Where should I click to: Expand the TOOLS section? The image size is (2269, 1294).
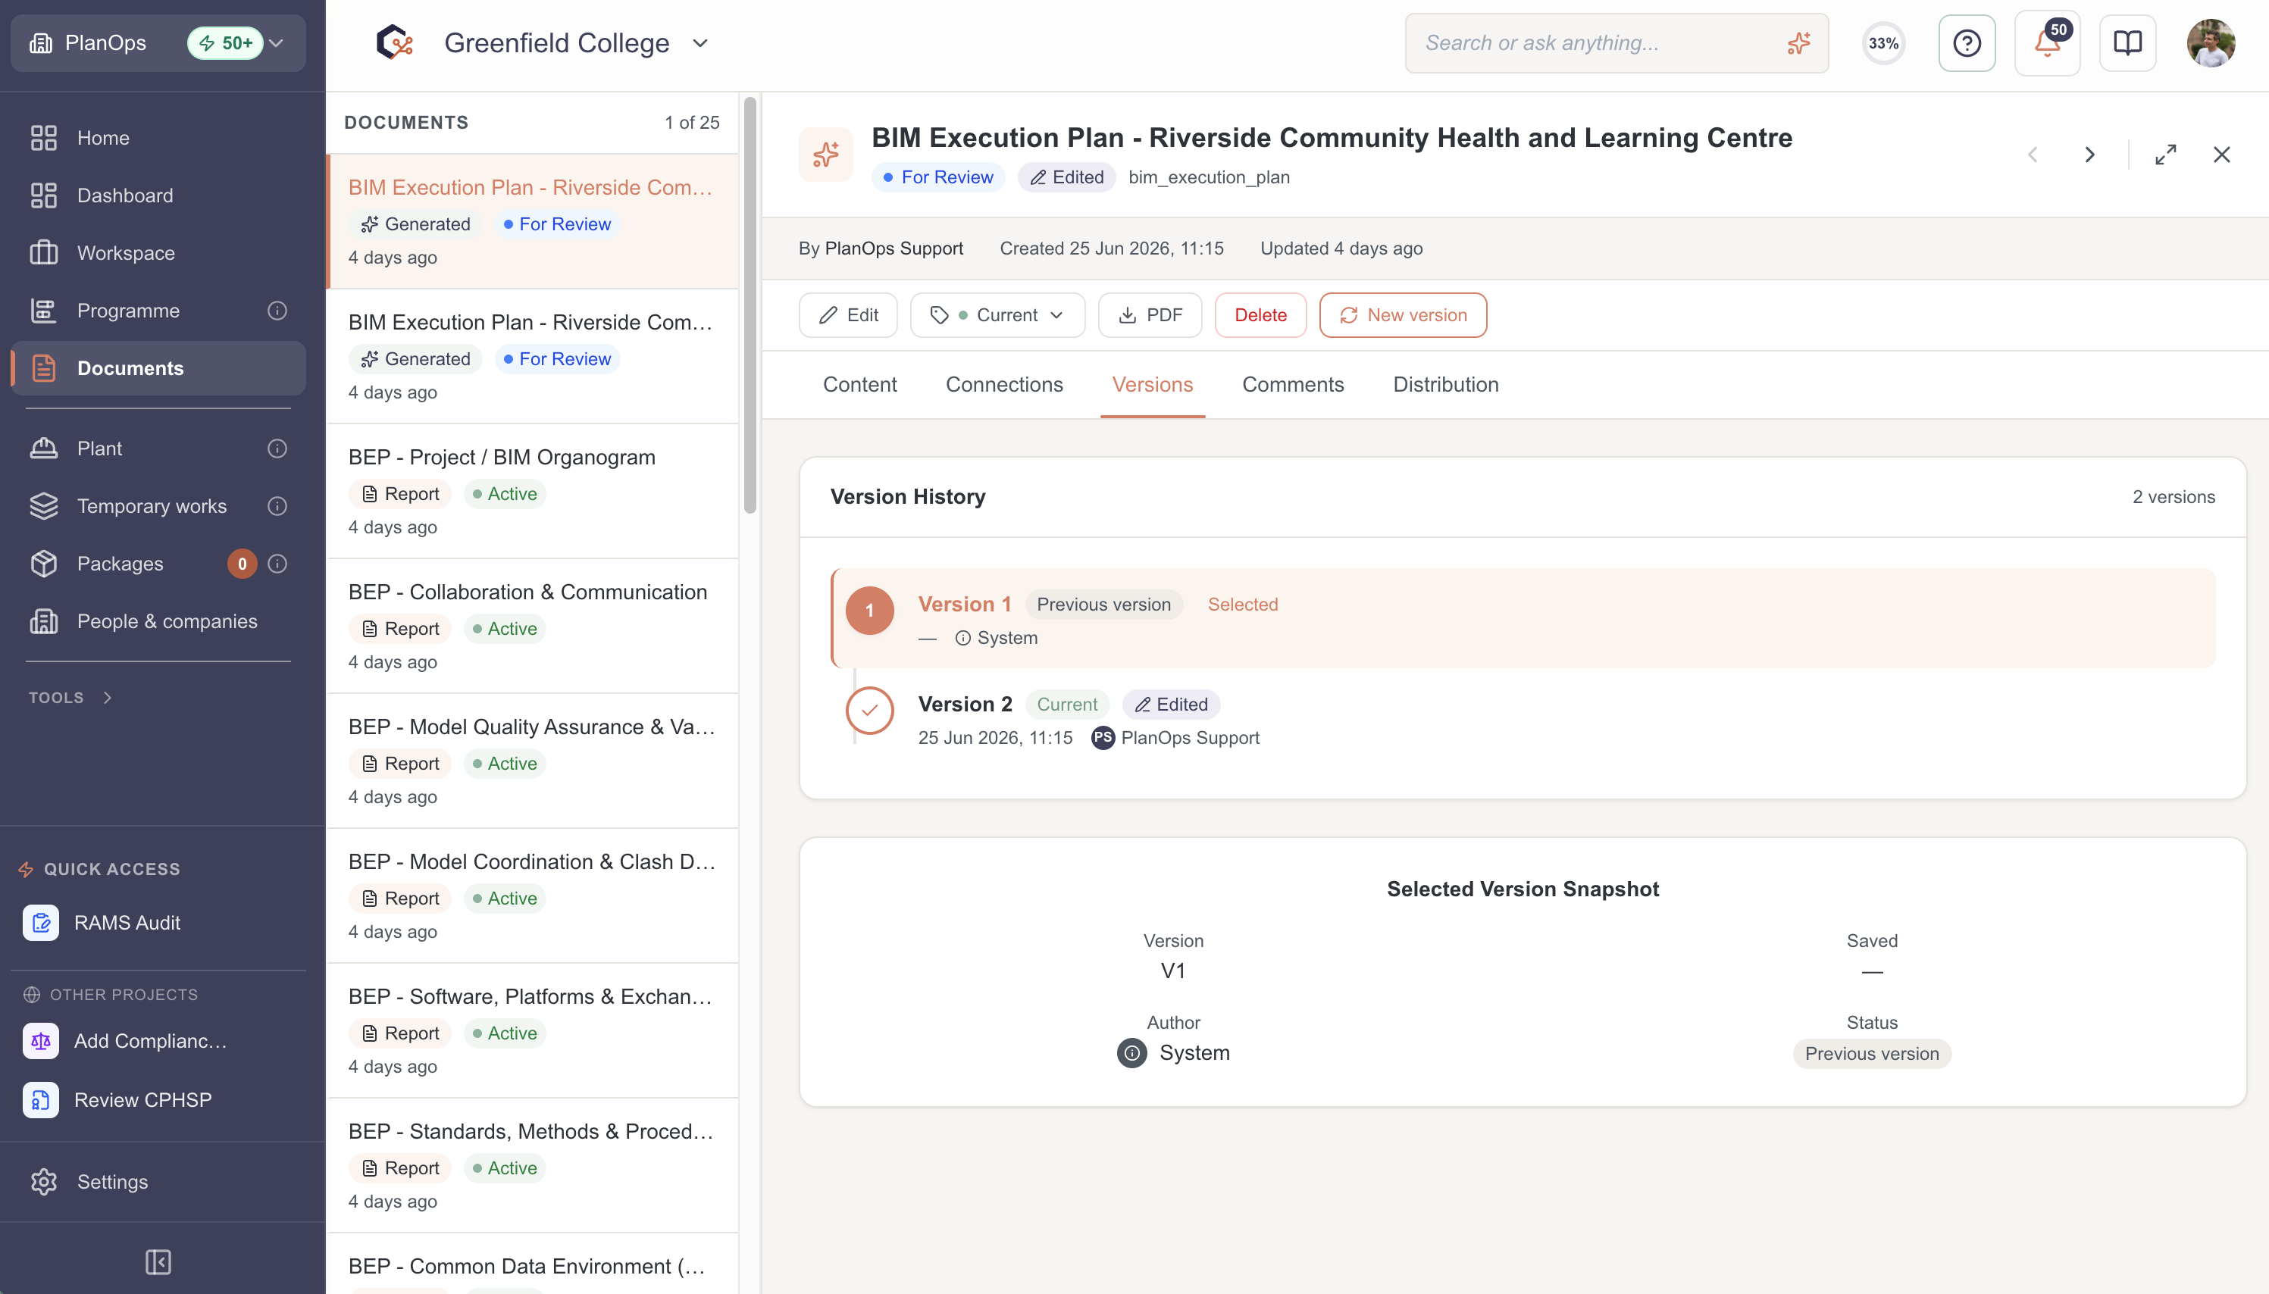(x=70, y=698)
